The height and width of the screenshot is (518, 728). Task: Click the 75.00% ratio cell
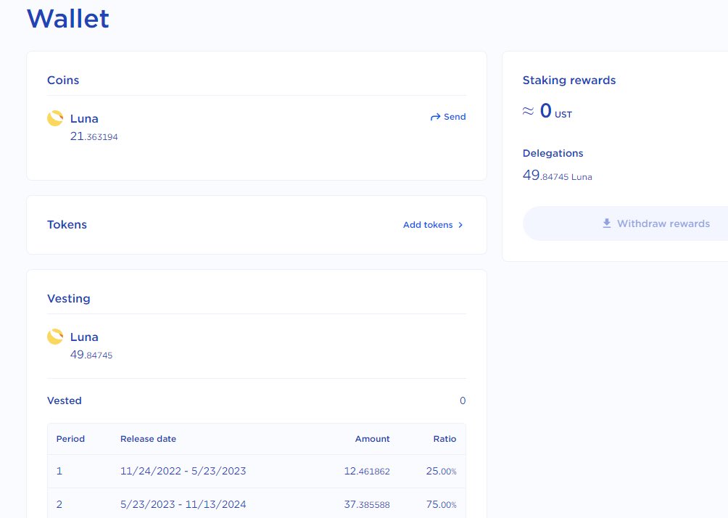pyautogui.click(x=441, y=504)
